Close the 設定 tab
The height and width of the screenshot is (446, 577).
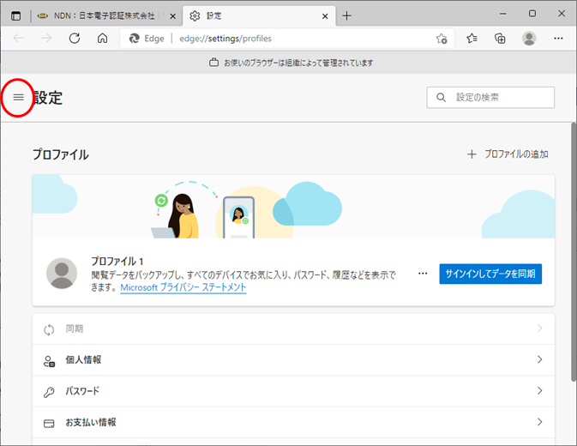pyautogui.click(x=324, y=15)
